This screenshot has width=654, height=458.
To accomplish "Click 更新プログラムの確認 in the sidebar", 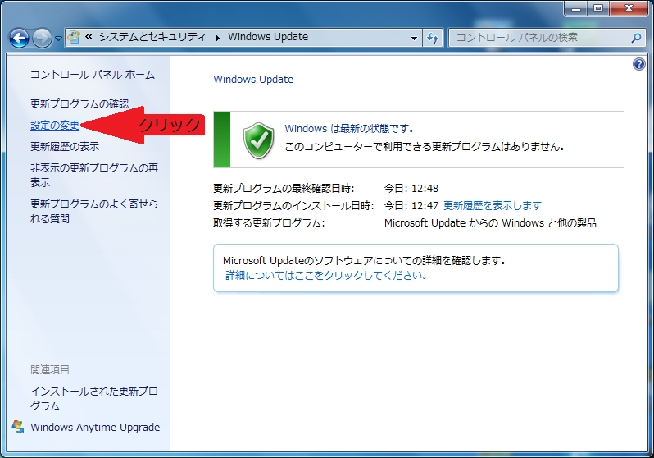I will pyautogui.click(x=79, y=103).
